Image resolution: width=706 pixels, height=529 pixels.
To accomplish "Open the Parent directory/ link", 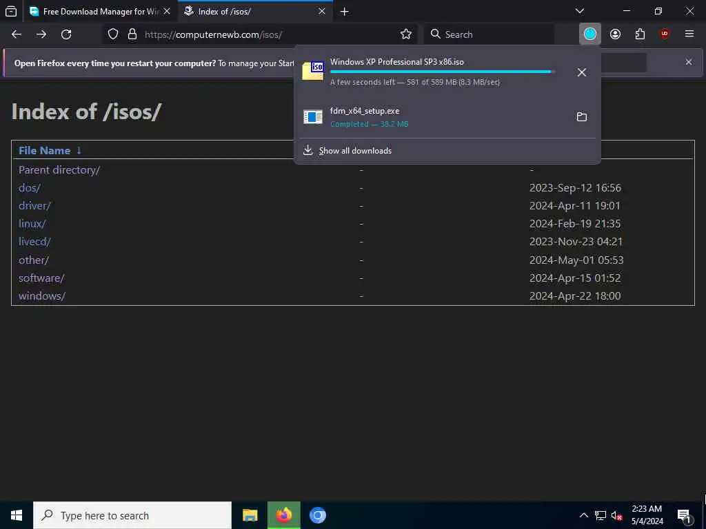I will (x=59, y=170).
